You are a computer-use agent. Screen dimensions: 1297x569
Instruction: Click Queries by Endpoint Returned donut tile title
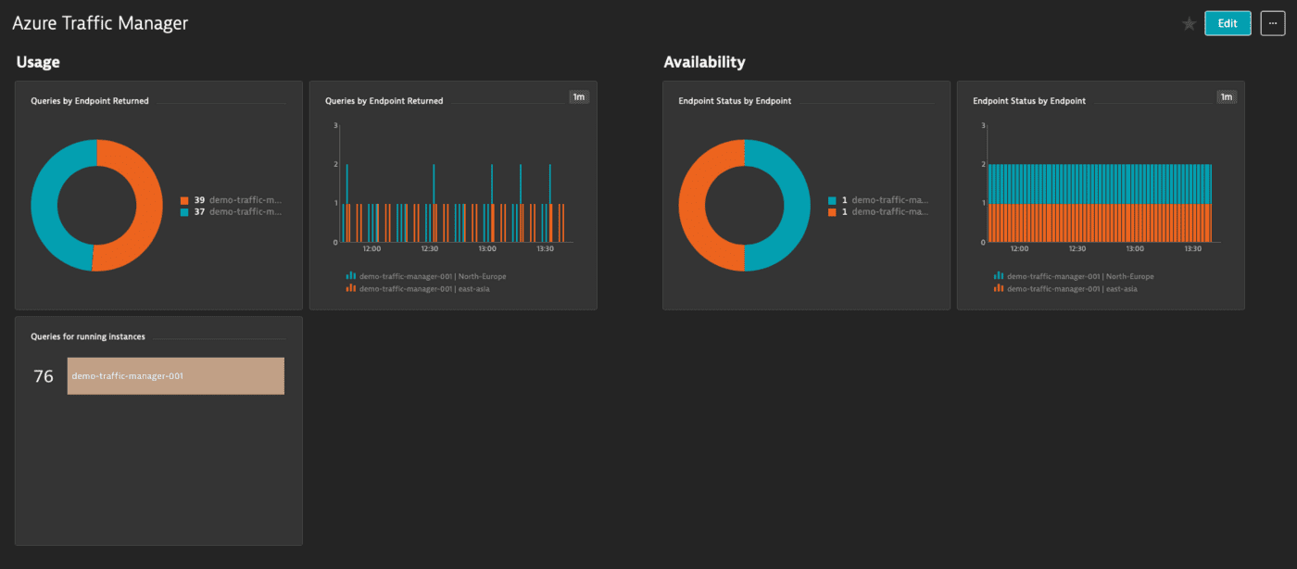coord(90,101)
